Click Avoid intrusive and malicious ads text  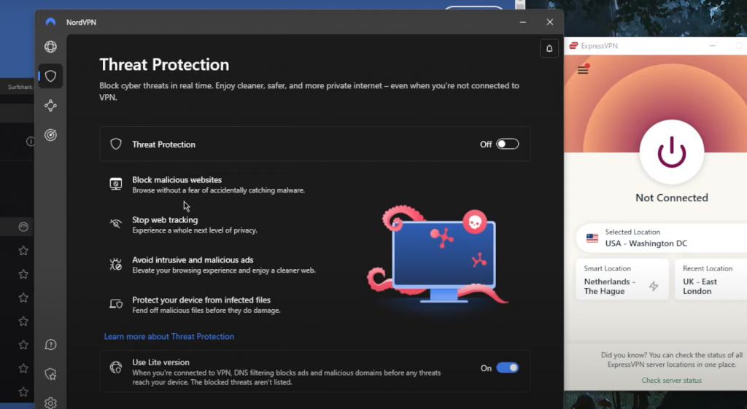193,260
